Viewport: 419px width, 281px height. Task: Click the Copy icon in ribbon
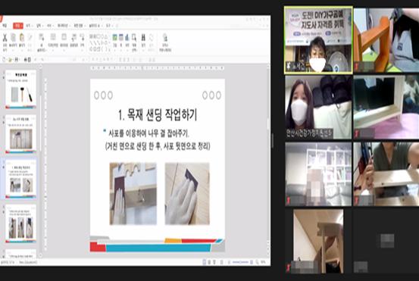tap(13, 38)
